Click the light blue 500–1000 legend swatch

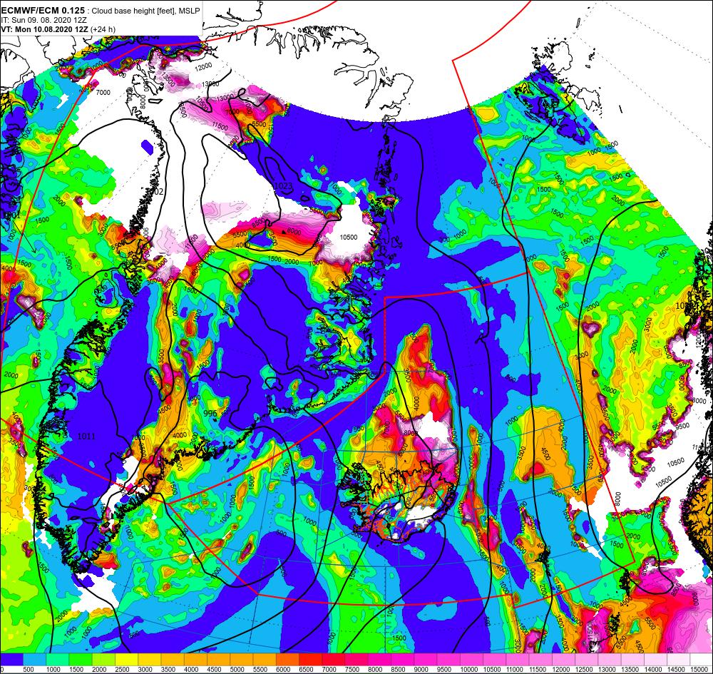[34, 659]
